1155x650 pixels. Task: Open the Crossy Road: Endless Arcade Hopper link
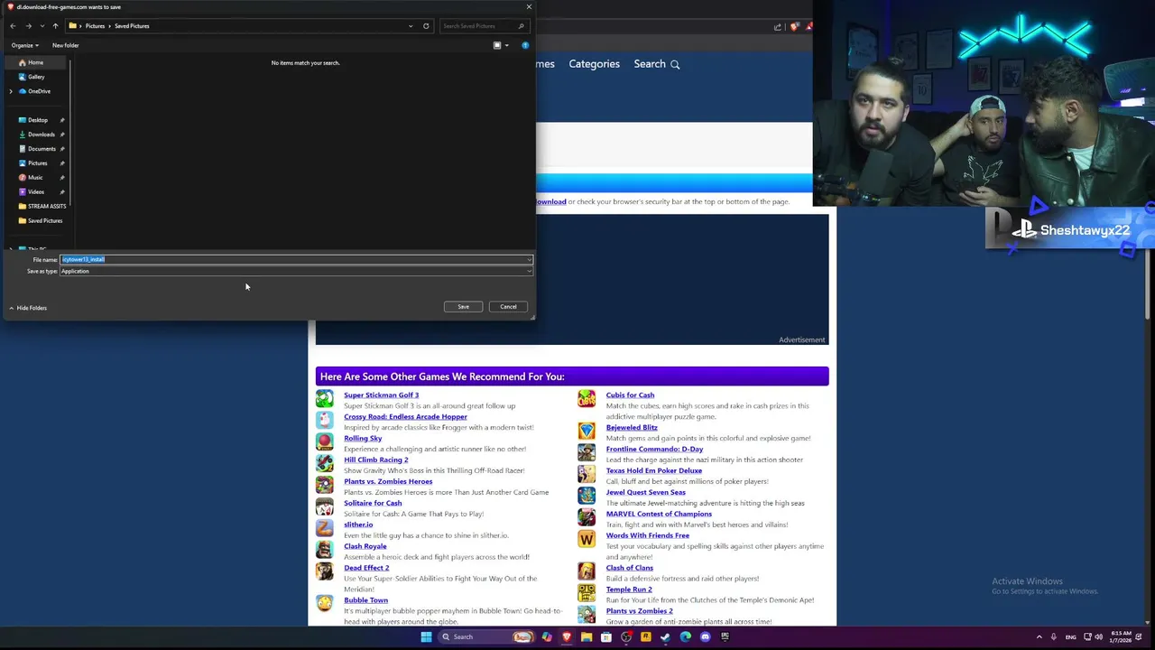point(405,417)
